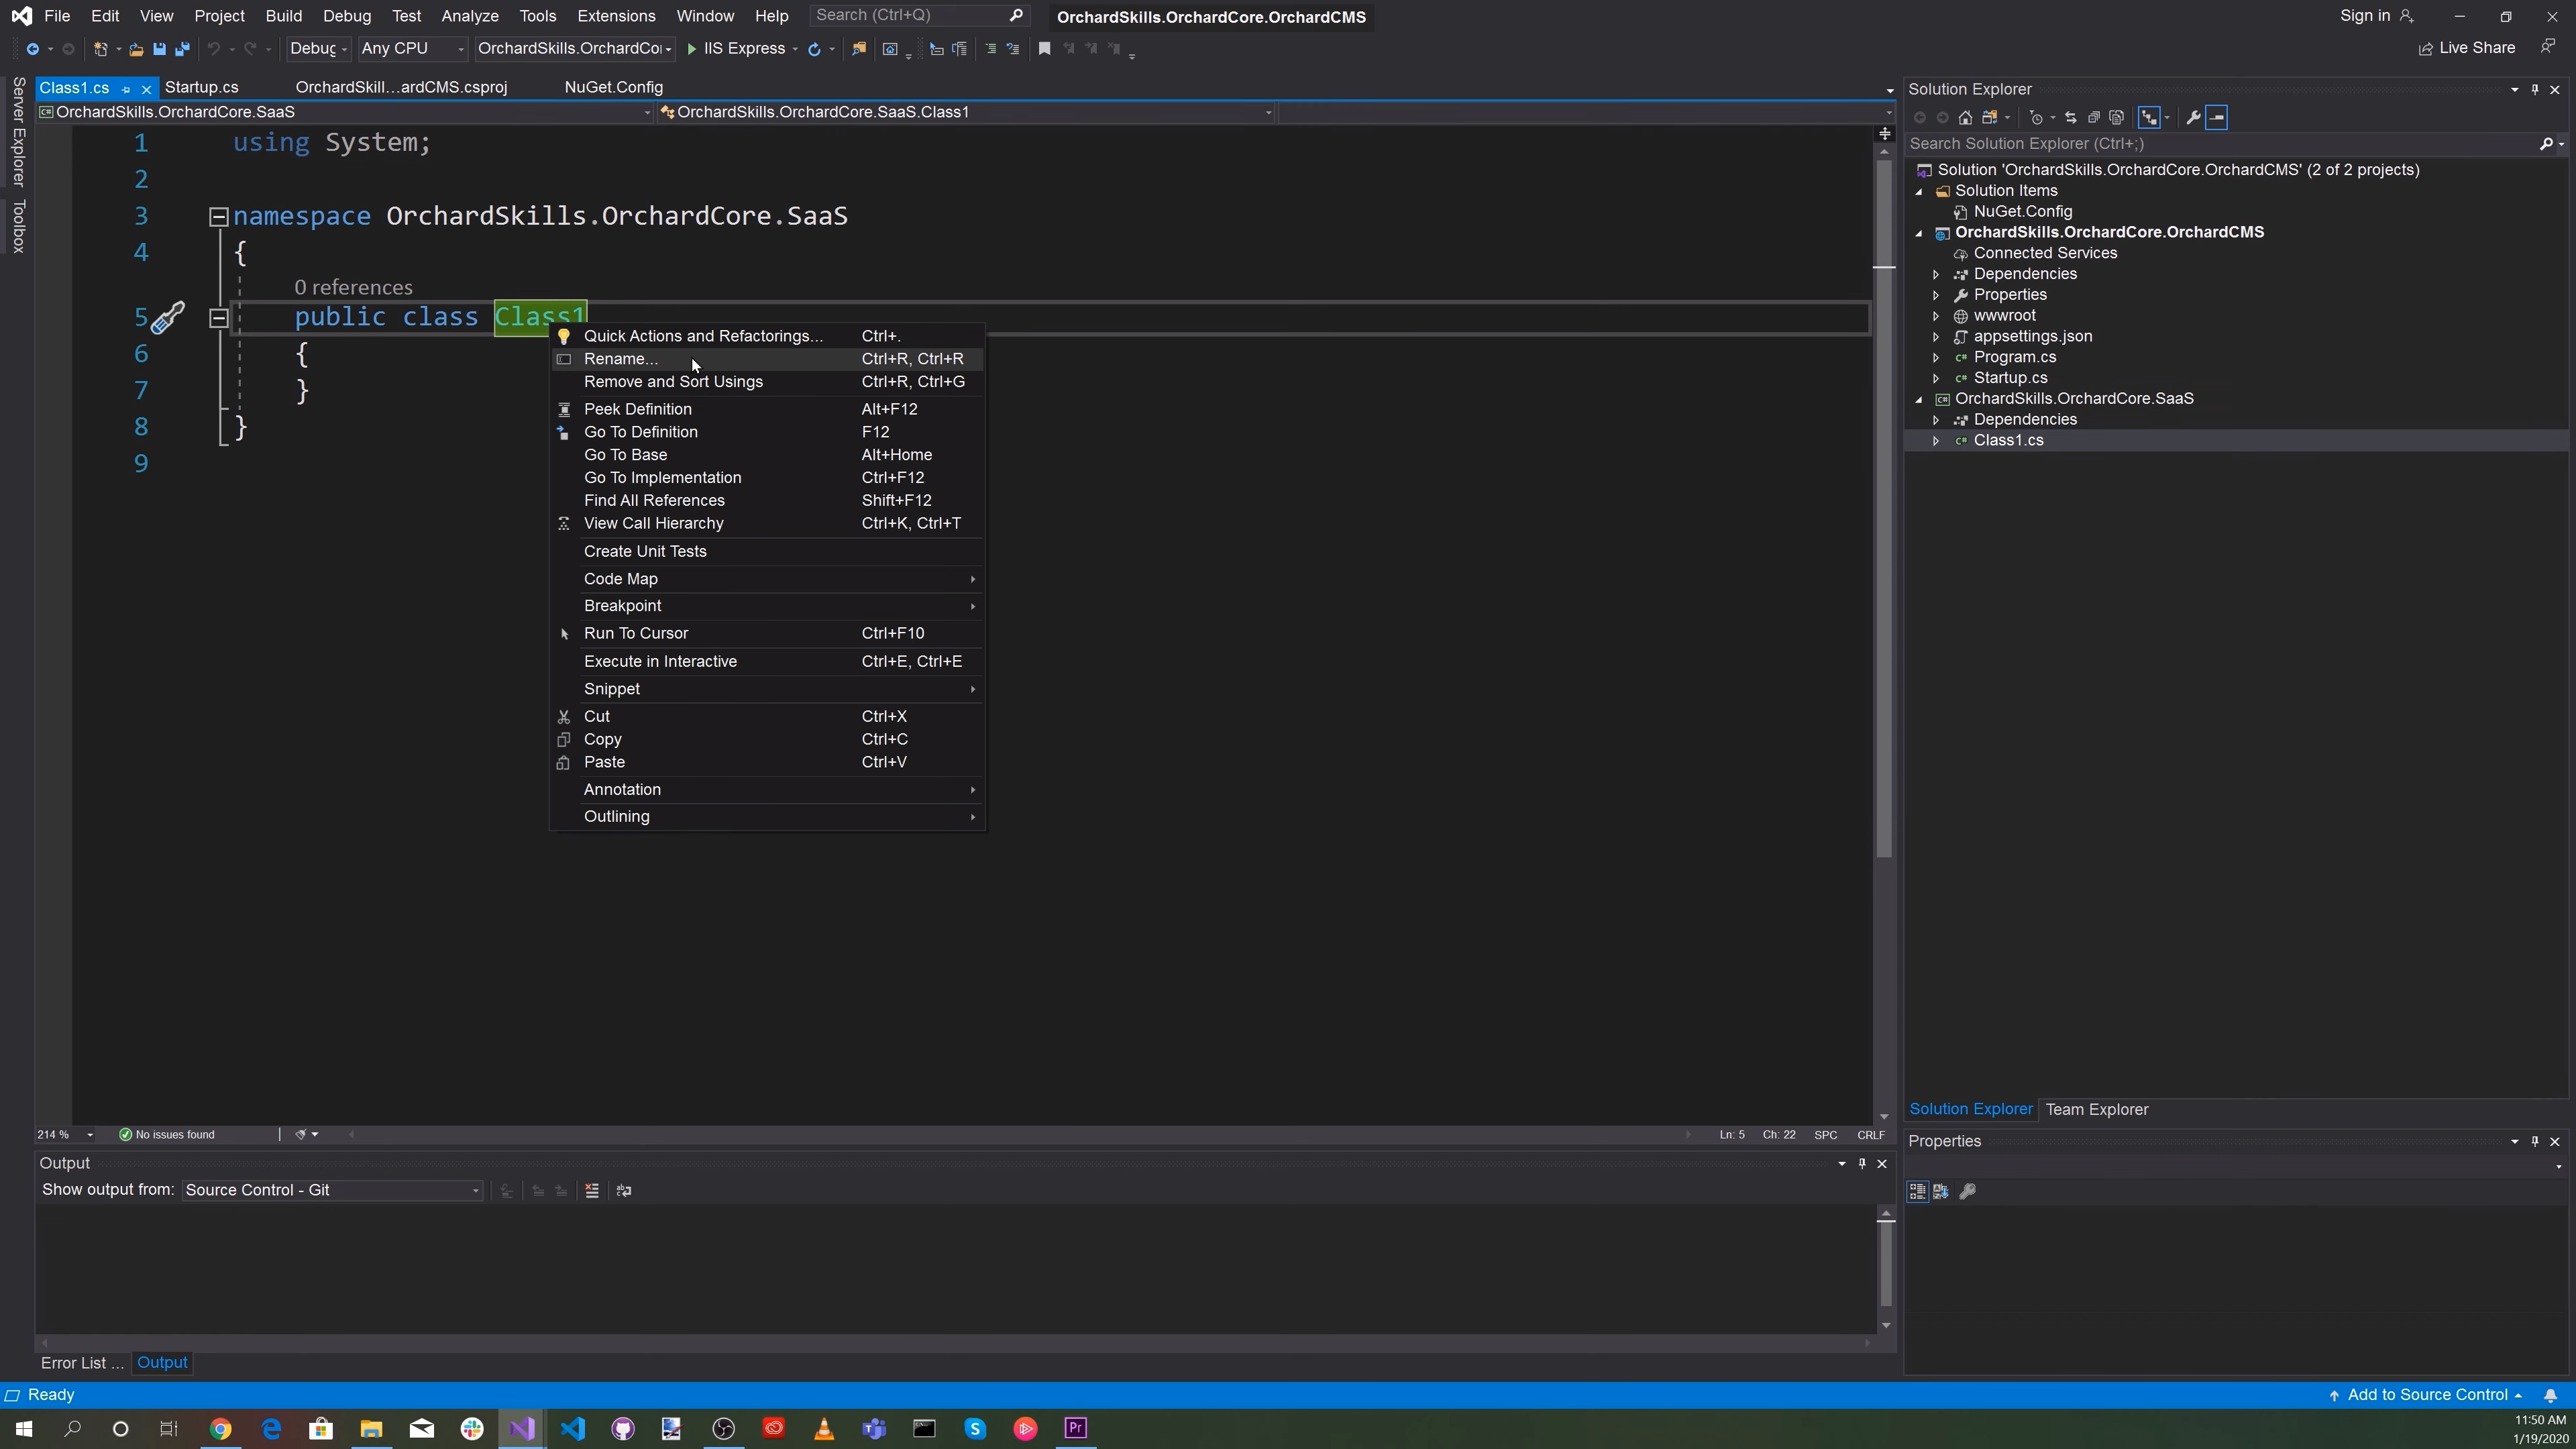Select appsettings.json in Solution Explorer
Image resolution: width=2576 pixels, height=1449 pixels.
(2032, 337)
